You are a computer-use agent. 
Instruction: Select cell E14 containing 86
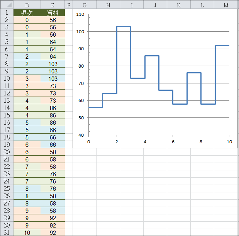(x=53, y=108)
